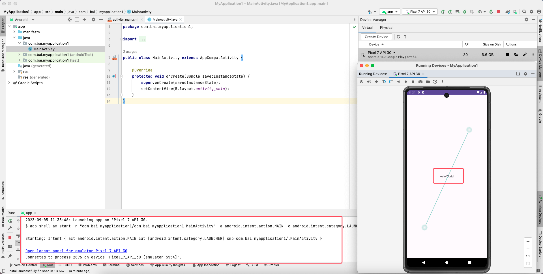
Task: Open the Logcat tool window tab
Action: point(233,265)
